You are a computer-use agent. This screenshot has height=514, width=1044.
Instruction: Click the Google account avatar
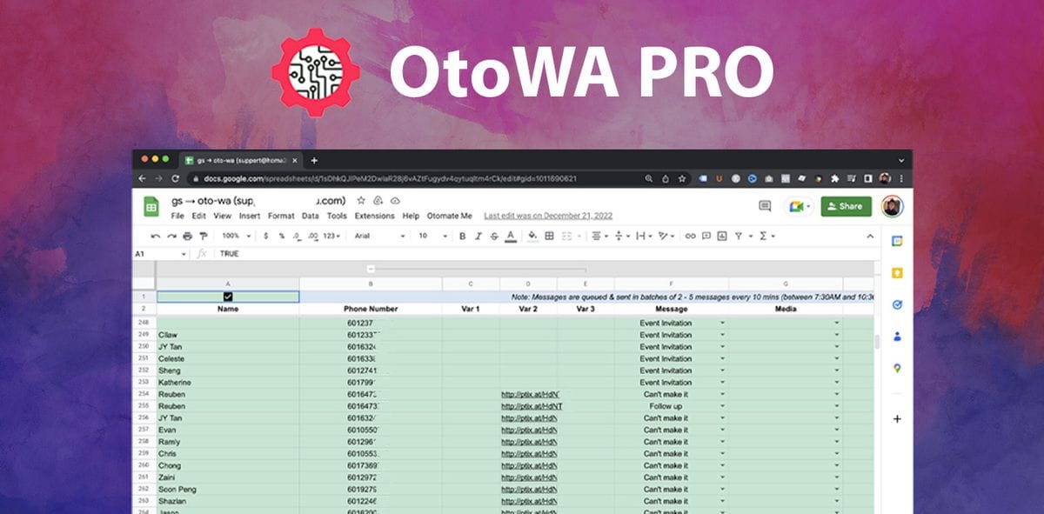[892, 206]
